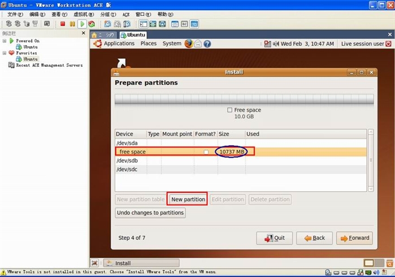The height and width of the screenshot is (277, 395).
Task: Collapse the Favorites tree node
Action: coord(5,53)
